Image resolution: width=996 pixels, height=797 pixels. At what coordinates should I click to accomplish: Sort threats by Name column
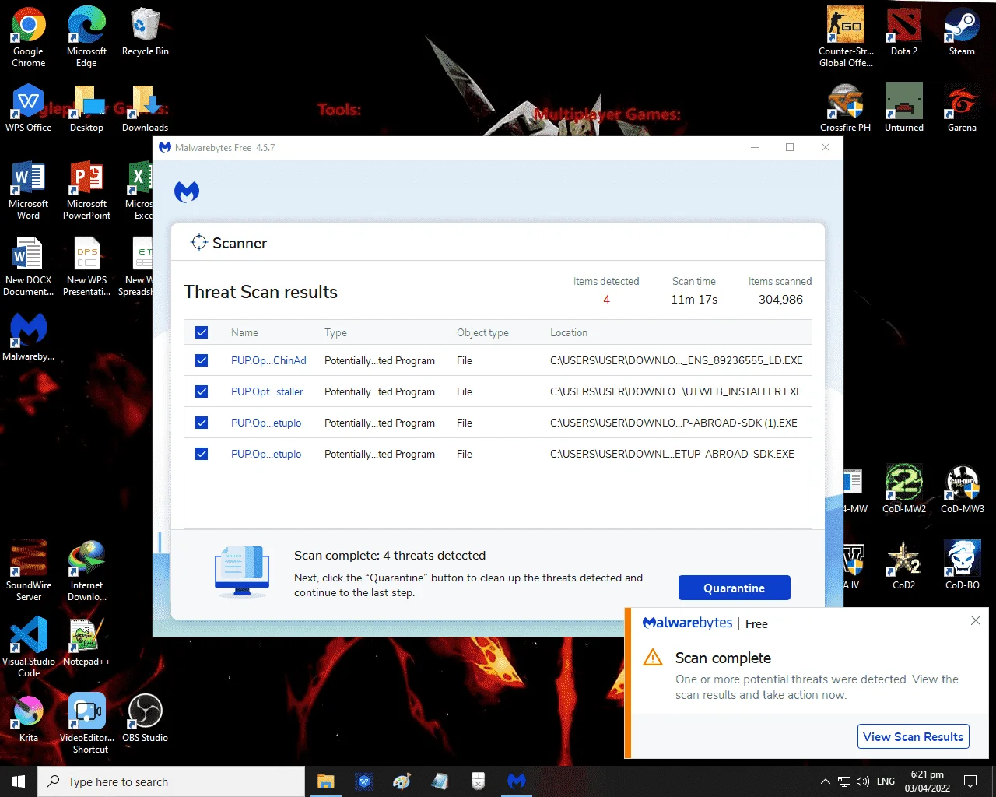click(x=244, y=332)
